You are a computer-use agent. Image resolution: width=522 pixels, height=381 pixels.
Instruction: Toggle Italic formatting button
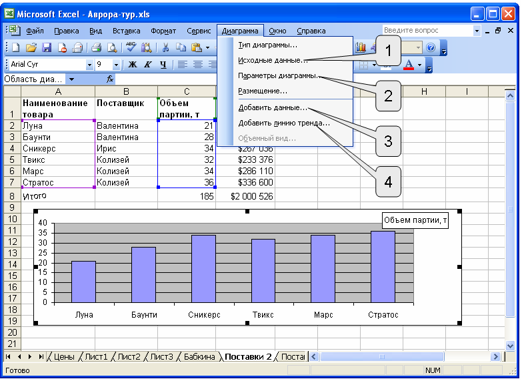[x=147, y=64]
